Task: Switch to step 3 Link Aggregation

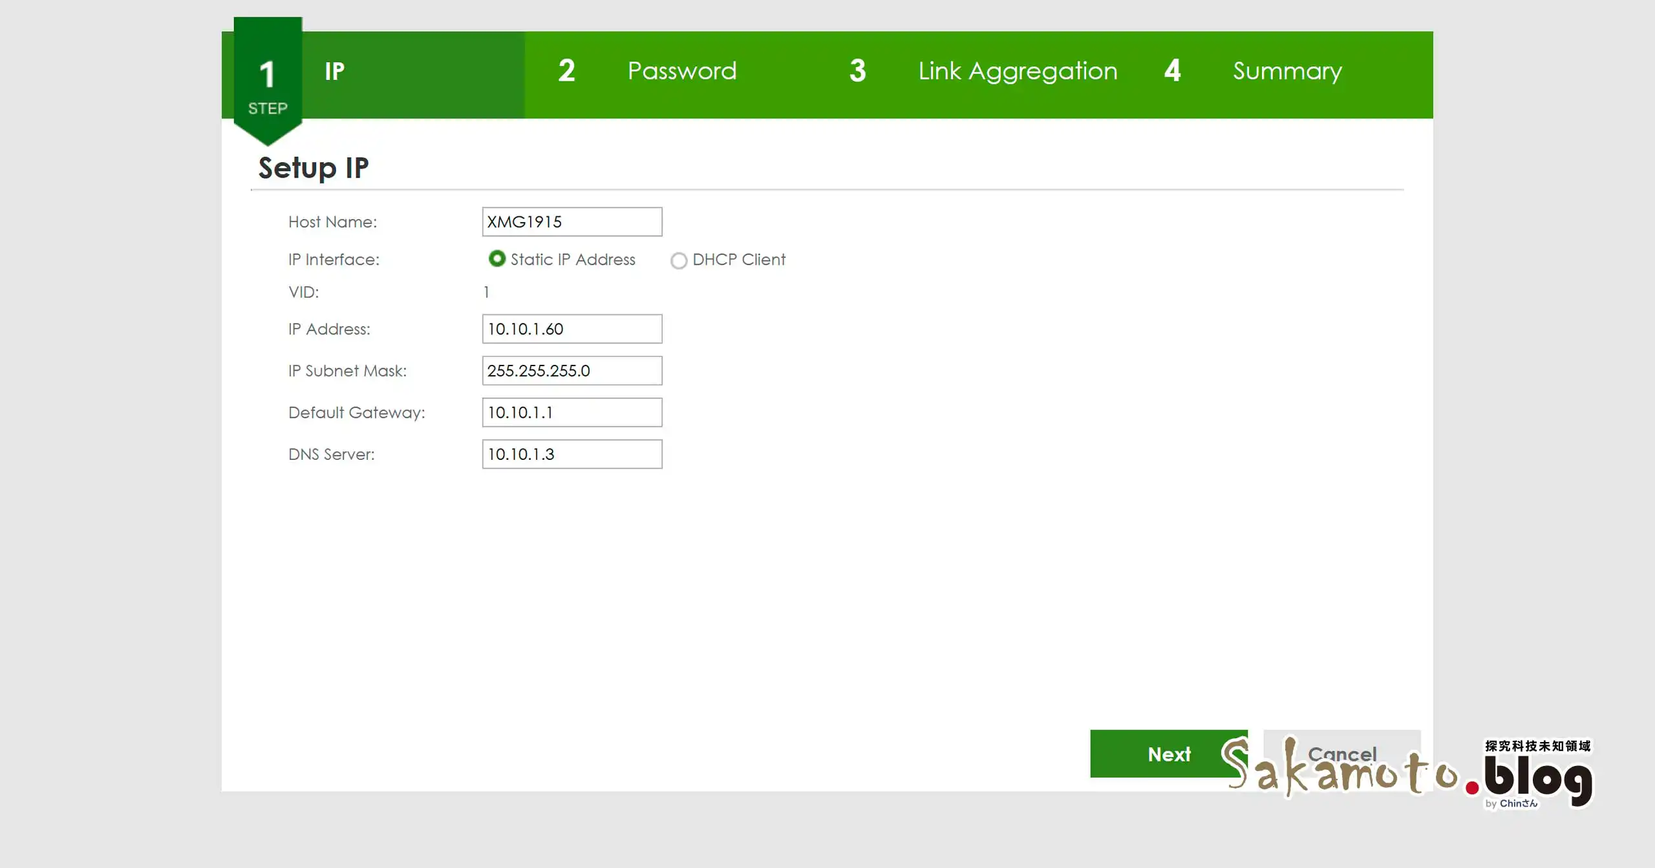Action: coord(1017,71)
